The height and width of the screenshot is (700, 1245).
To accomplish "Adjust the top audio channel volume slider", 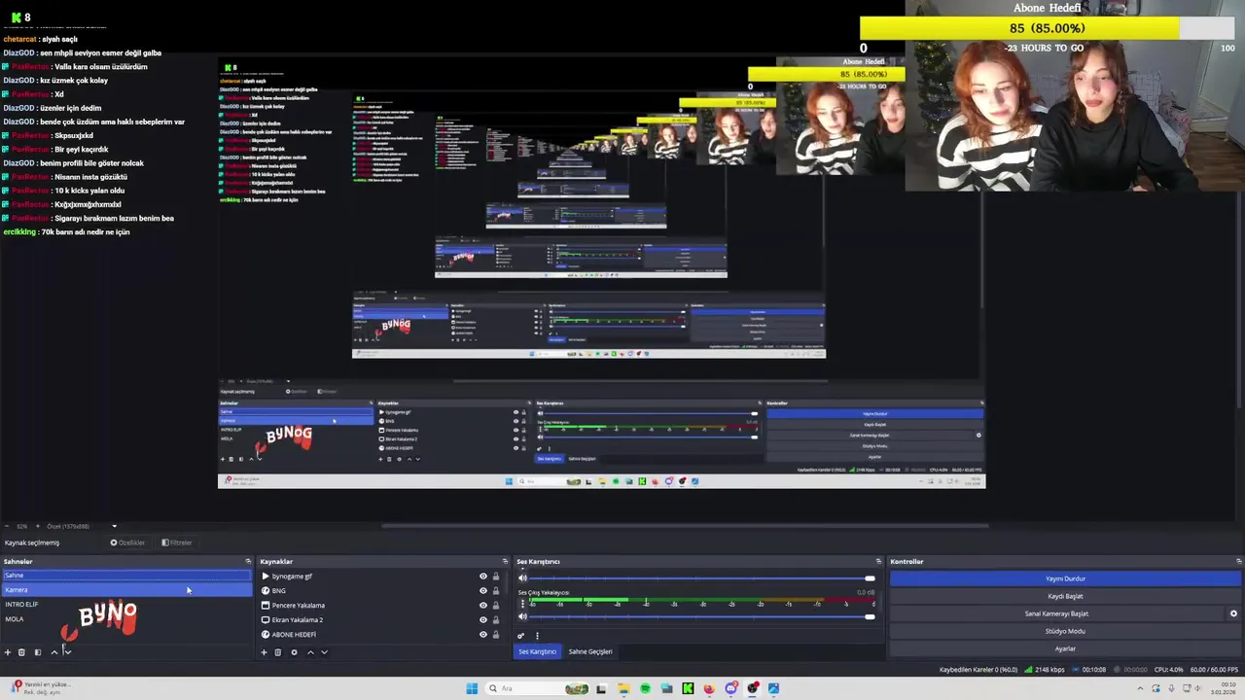I will tap(700, 578).
